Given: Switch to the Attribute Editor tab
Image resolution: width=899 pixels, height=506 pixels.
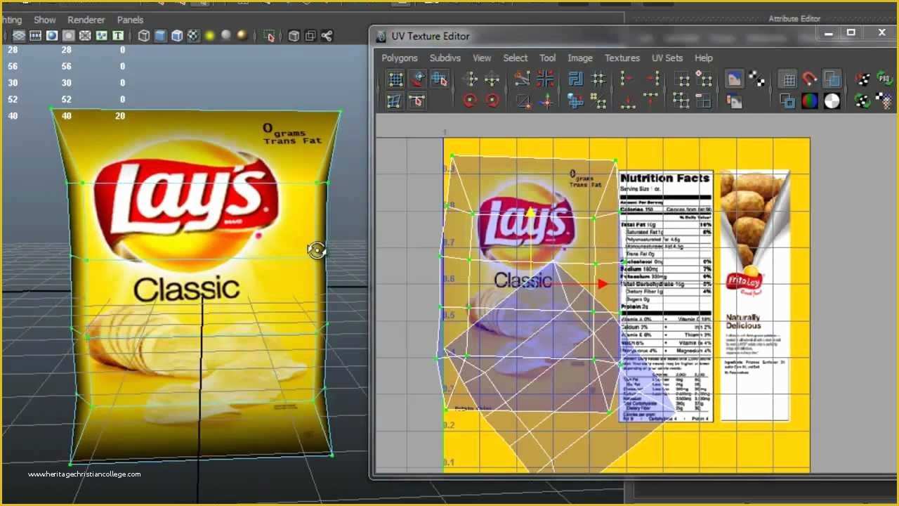Looking at the screenshot, I should click(794, 19).
